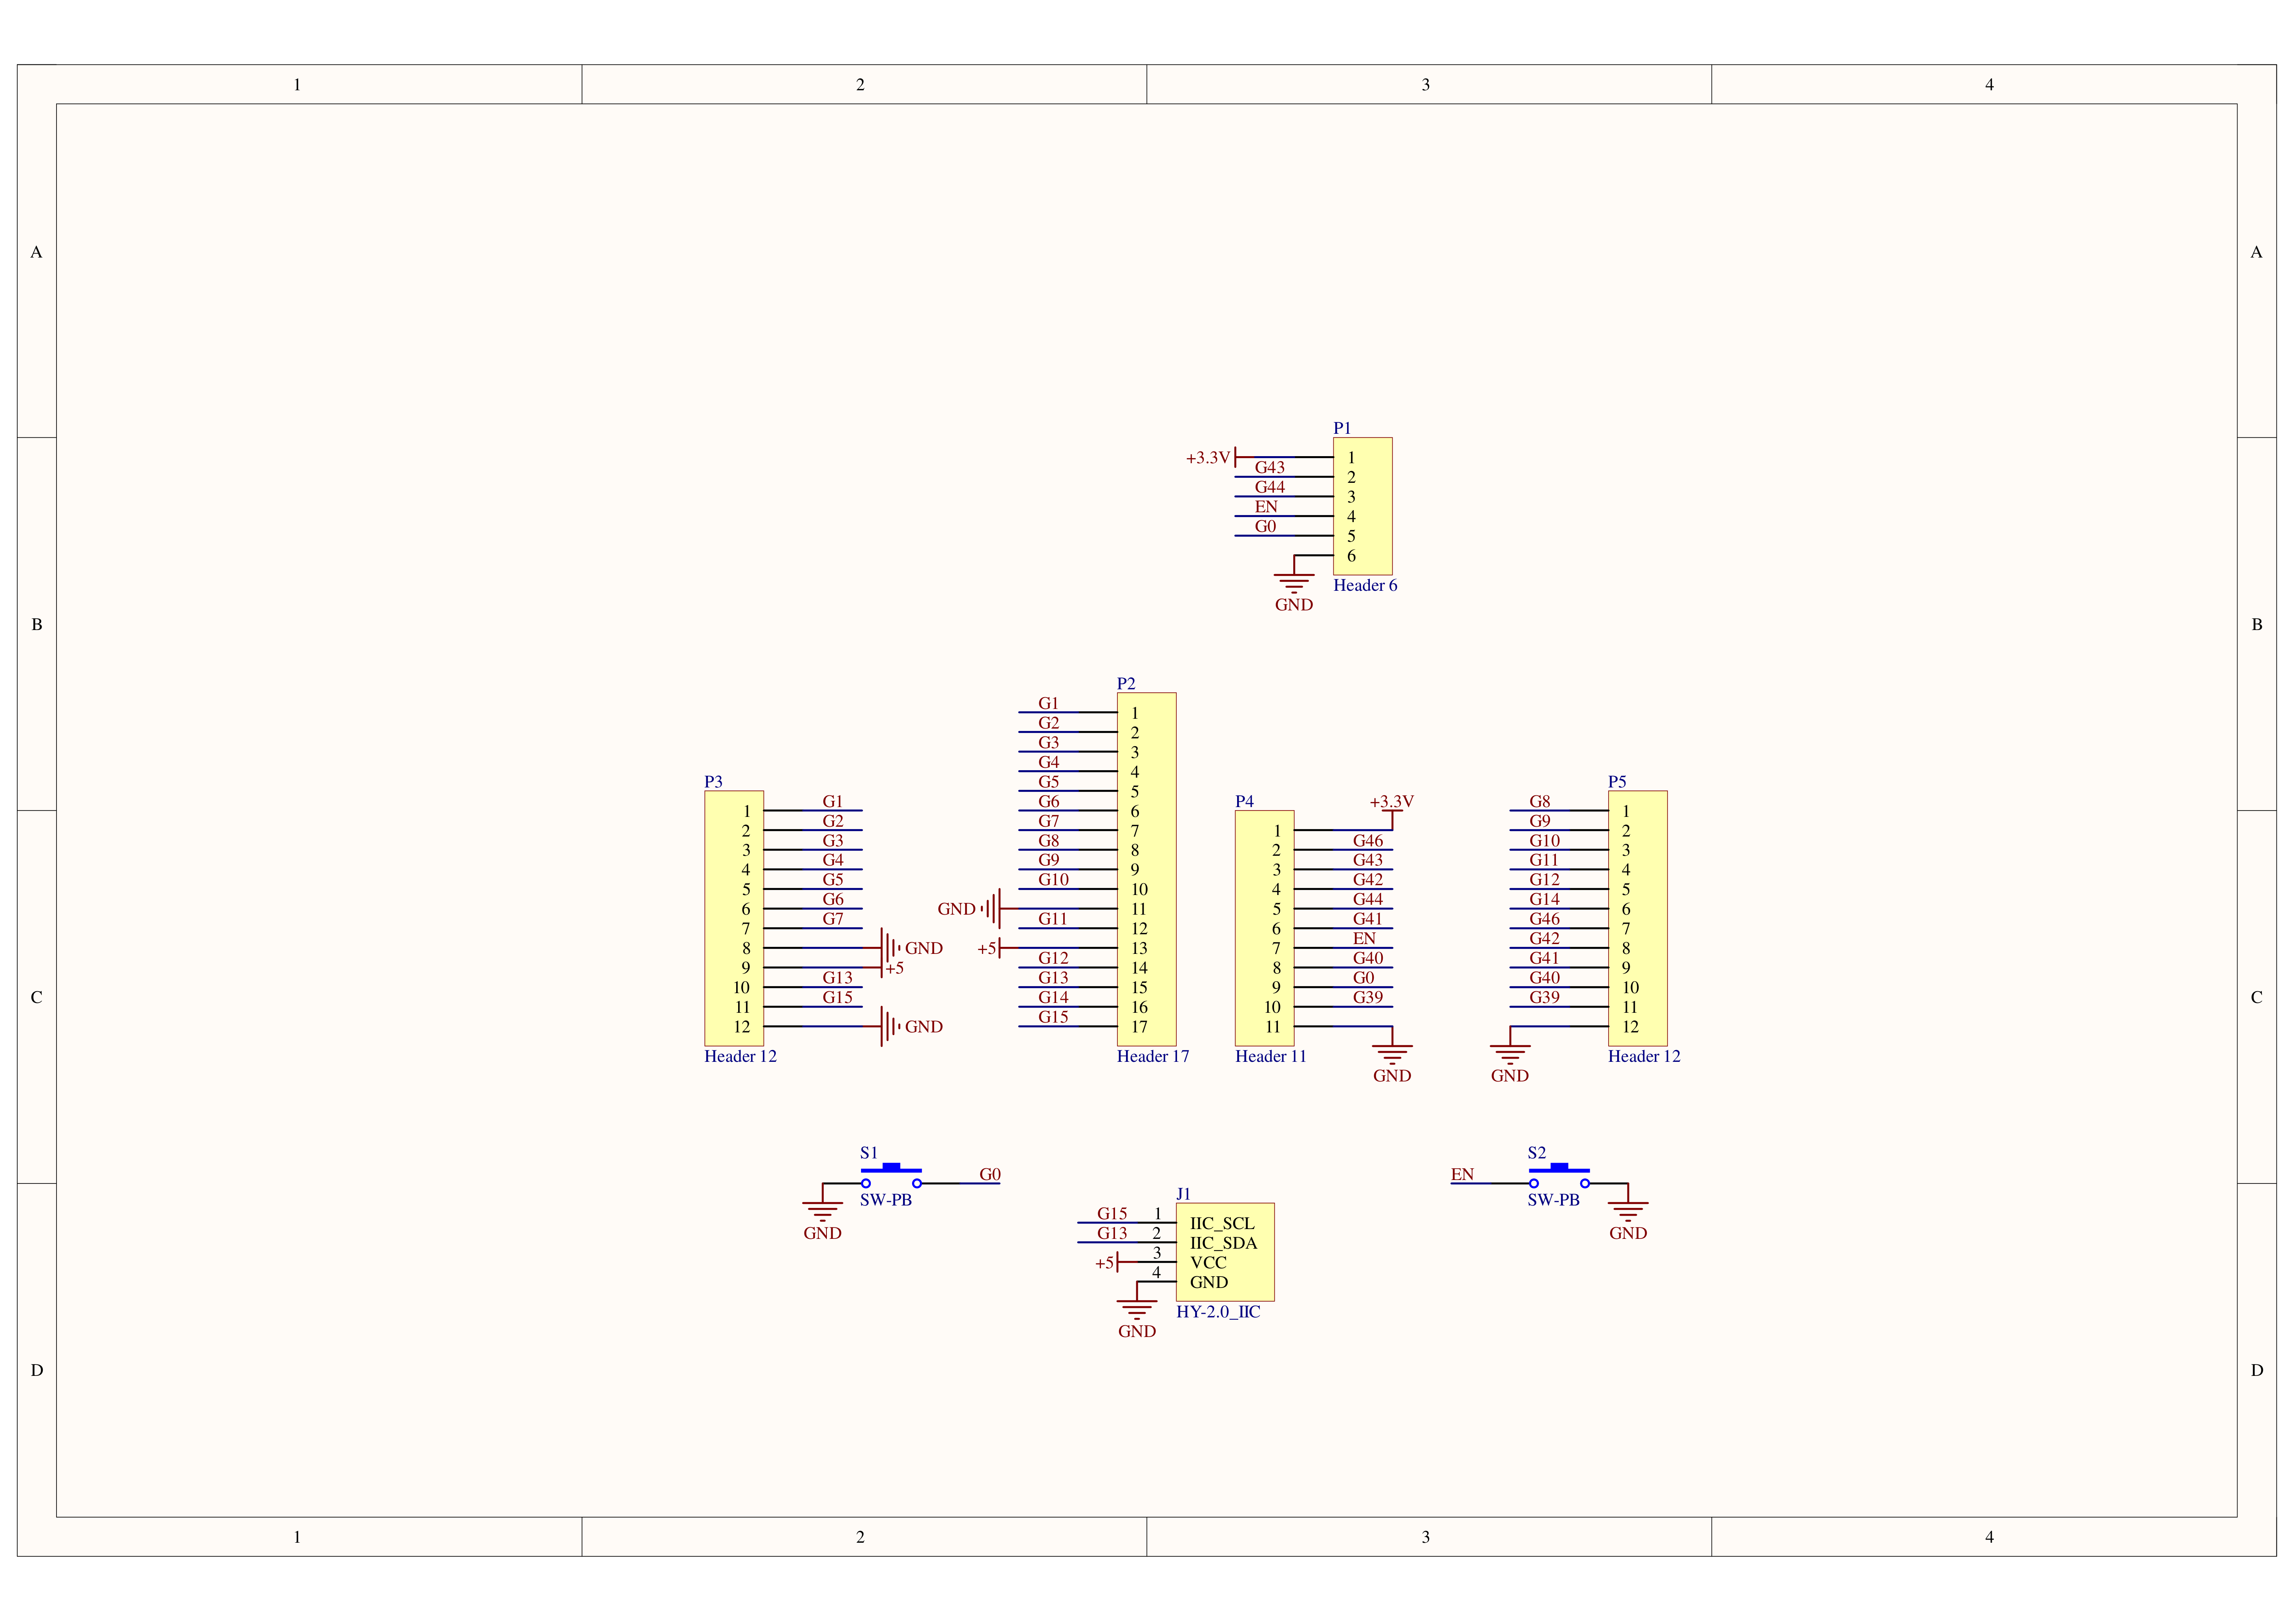The height and width of the screenshot is (1622, 2296).
Task: Select the G39 net label on header P4
Action: [1368, 998]
